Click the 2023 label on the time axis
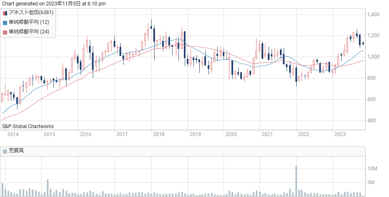The height and width of the screenshot is (197, 389). [340, 134]
